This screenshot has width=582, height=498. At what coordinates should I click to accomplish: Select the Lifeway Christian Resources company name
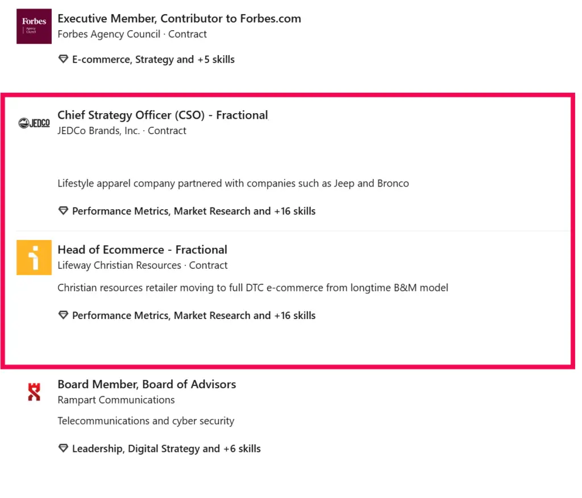(x=119, y=265)
